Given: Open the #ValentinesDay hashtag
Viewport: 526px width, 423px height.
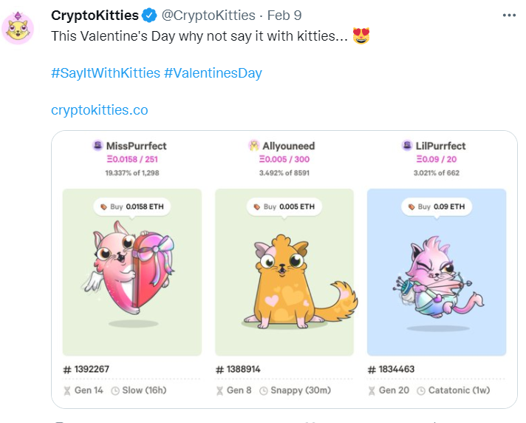Looking at the screenshot, I should 213,73.
